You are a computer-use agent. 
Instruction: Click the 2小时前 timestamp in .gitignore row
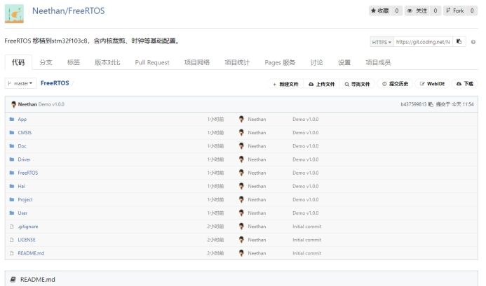click(215, 227)
